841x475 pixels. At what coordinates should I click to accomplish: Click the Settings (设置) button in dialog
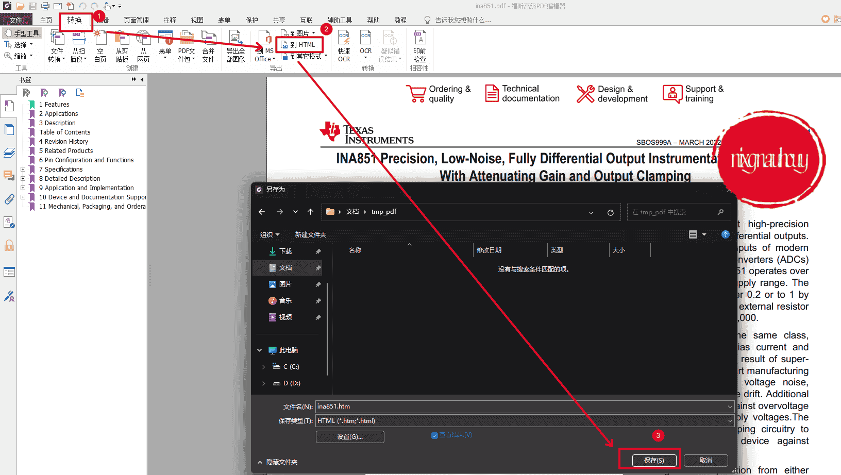[x=350, y=437]
